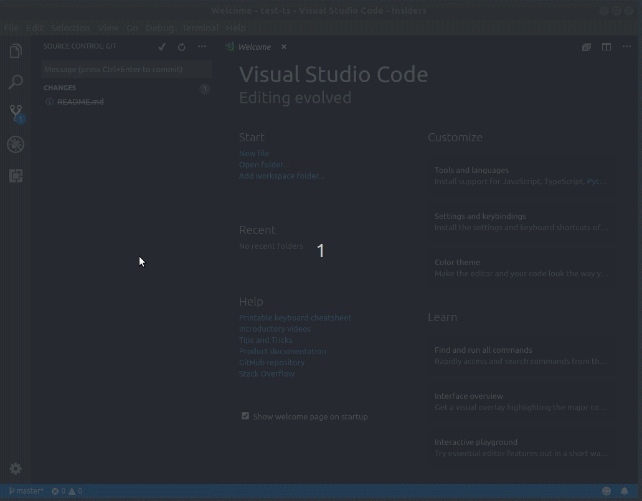Screen dimensions: 642x501
Task: Click the warnings count in status bar
Action: 75,491
